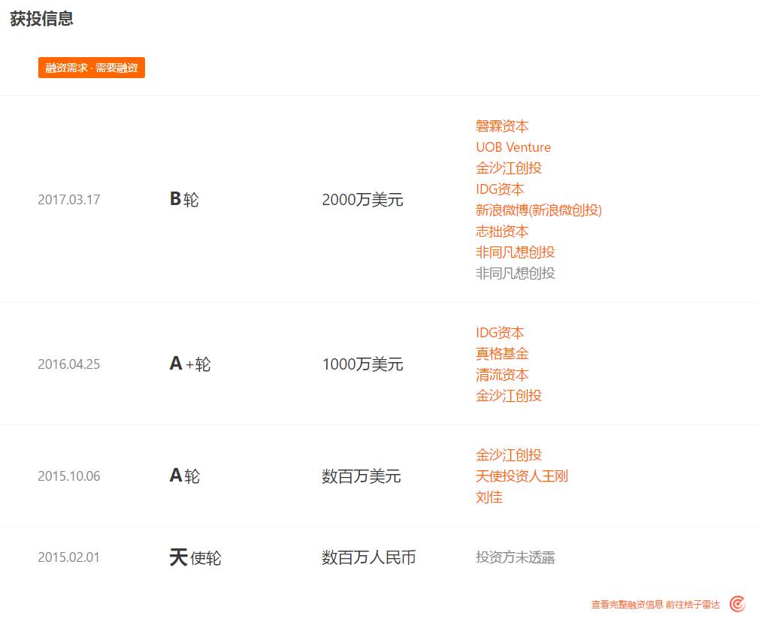Open 金沙江创投 in the B轮 row

click(509, 168)
